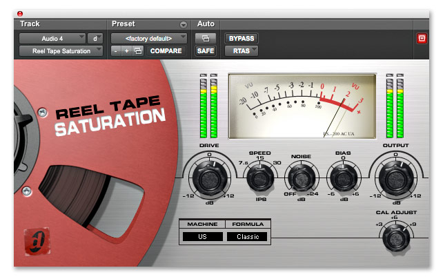Click the +3 marking on CAL ADJUST
This screenshot has height=277, width=443.
click(x=379, y=225)
